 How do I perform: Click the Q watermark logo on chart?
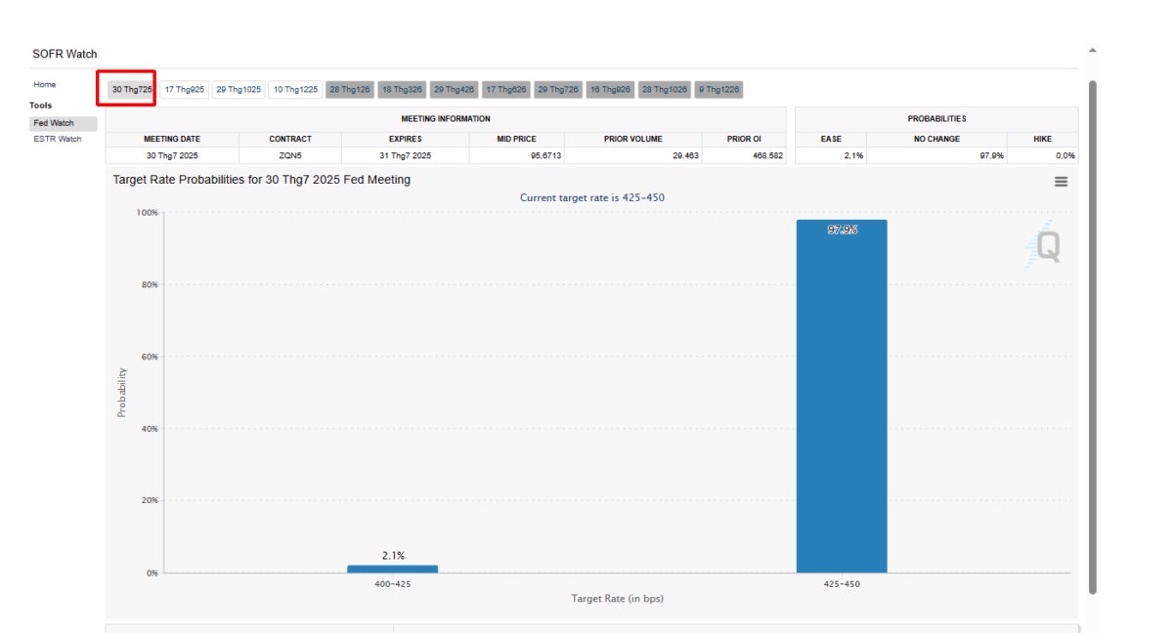(1046, 247)
